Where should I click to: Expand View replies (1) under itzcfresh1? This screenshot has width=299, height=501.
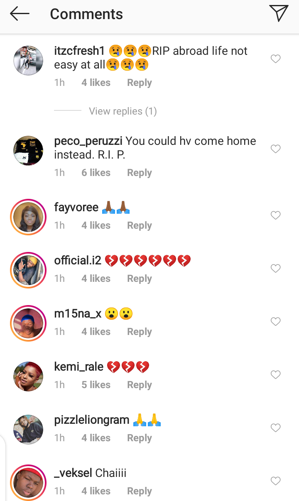click(x=123, y=111)
